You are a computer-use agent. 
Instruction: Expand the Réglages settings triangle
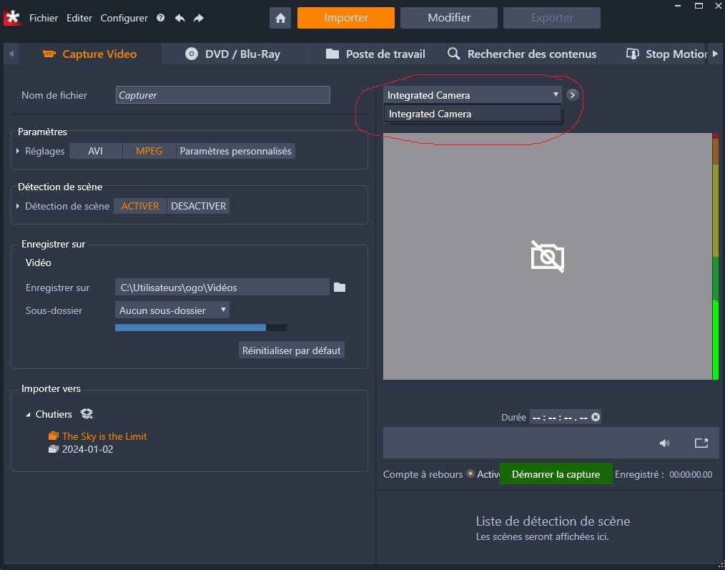tap(18, 152)
